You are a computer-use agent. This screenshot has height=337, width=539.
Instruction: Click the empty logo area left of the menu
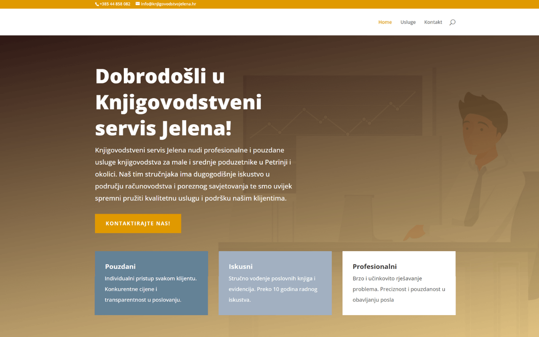click(x=126, y=22)
